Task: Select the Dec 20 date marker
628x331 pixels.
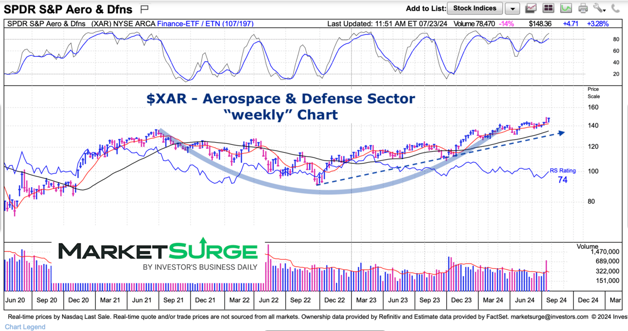Action: click(78, 300)
